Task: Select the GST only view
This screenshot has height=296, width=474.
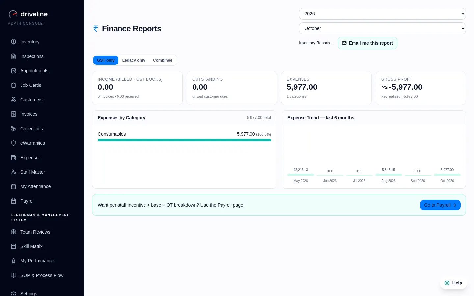Action: [106, 60]
